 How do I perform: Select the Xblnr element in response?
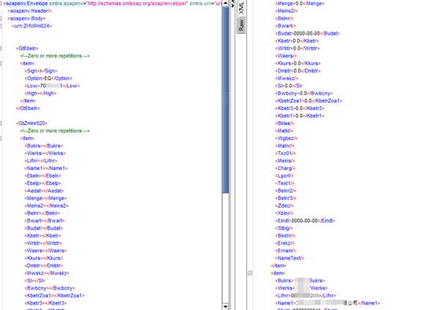click(284, 213)
